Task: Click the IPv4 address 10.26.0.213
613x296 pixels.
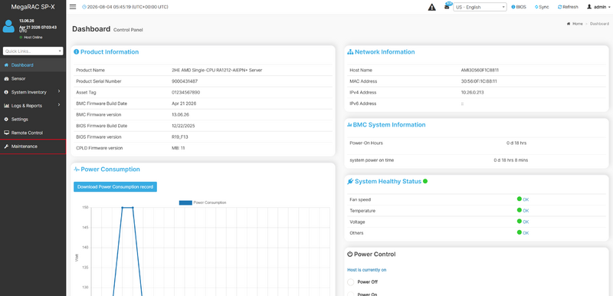Action: pyautogui.click(x=473, y=93)
